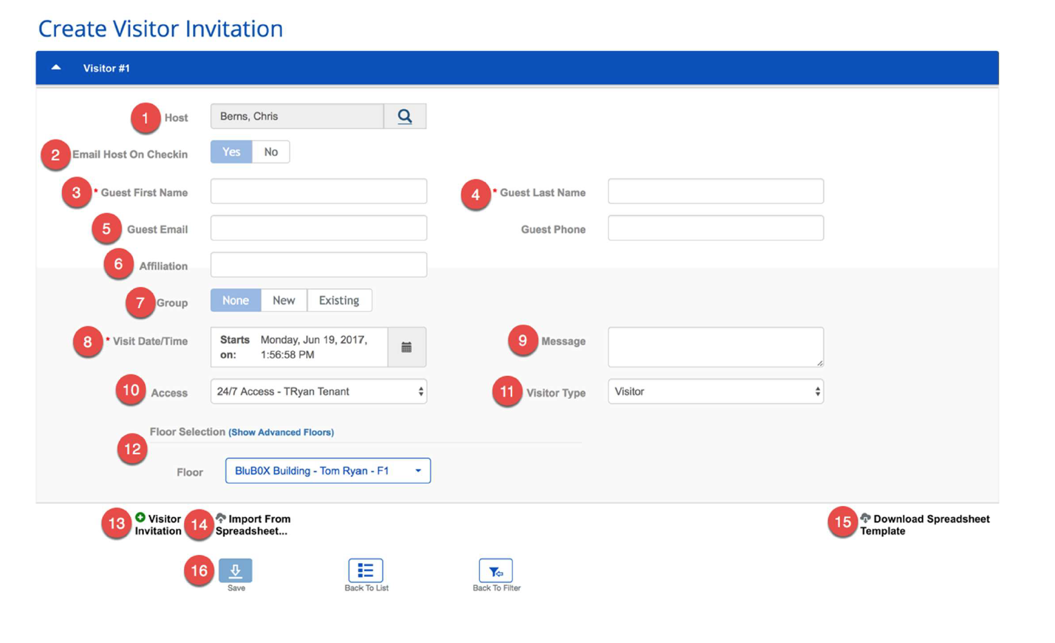Viewport: 1055px width, 643px height.
Task: Click the Save download icon
Action: point(235,571)
